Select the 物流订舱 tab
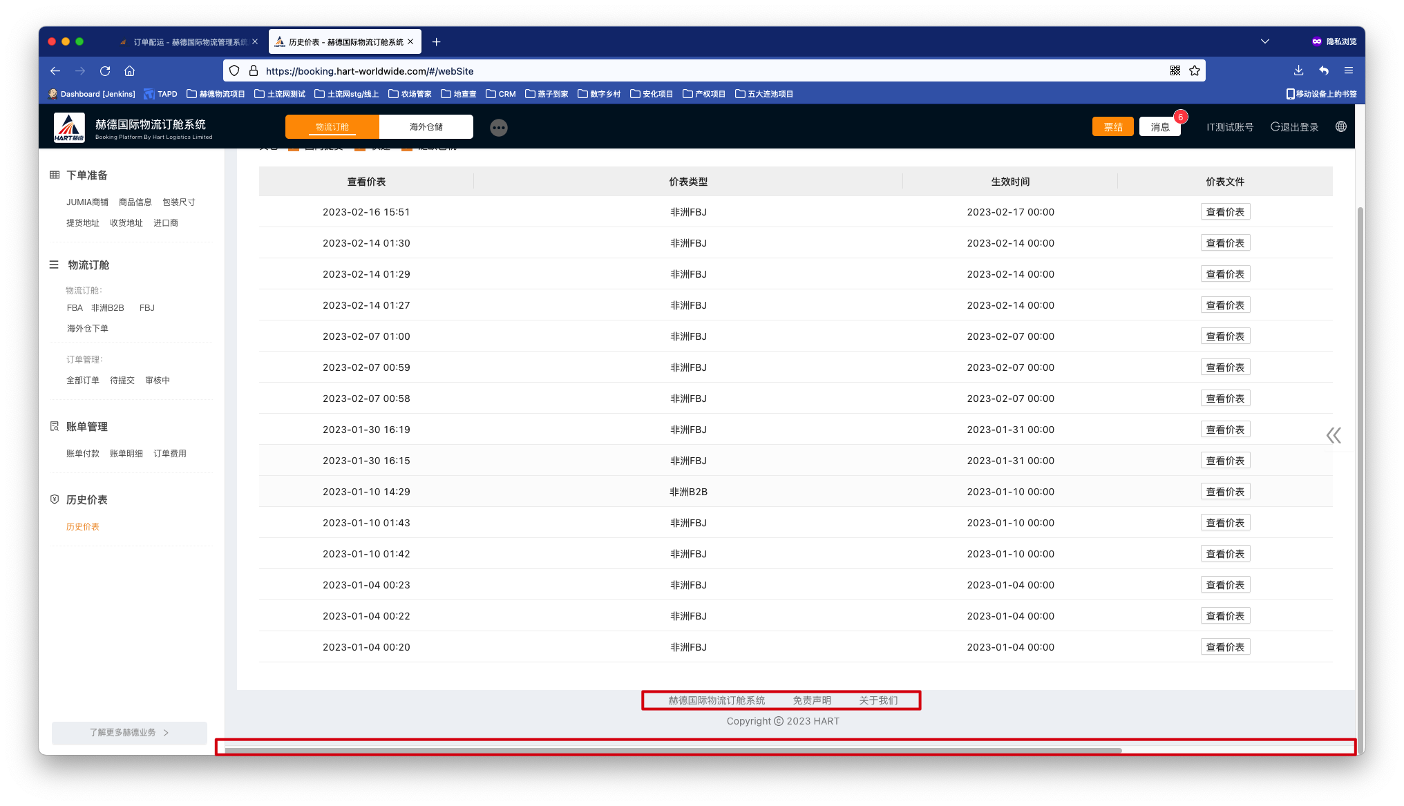This screenshot has height=806, width=1404. (332, 127)
